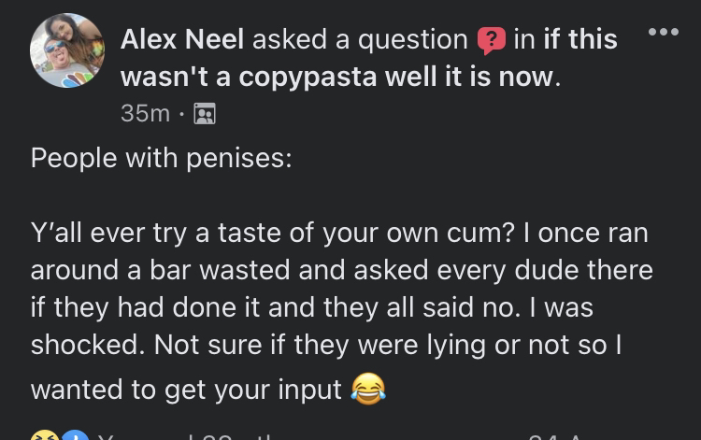Screen dimensions: 701x440
Task: Click the 35m post timestamp
Action: click(x=145, y=113)
